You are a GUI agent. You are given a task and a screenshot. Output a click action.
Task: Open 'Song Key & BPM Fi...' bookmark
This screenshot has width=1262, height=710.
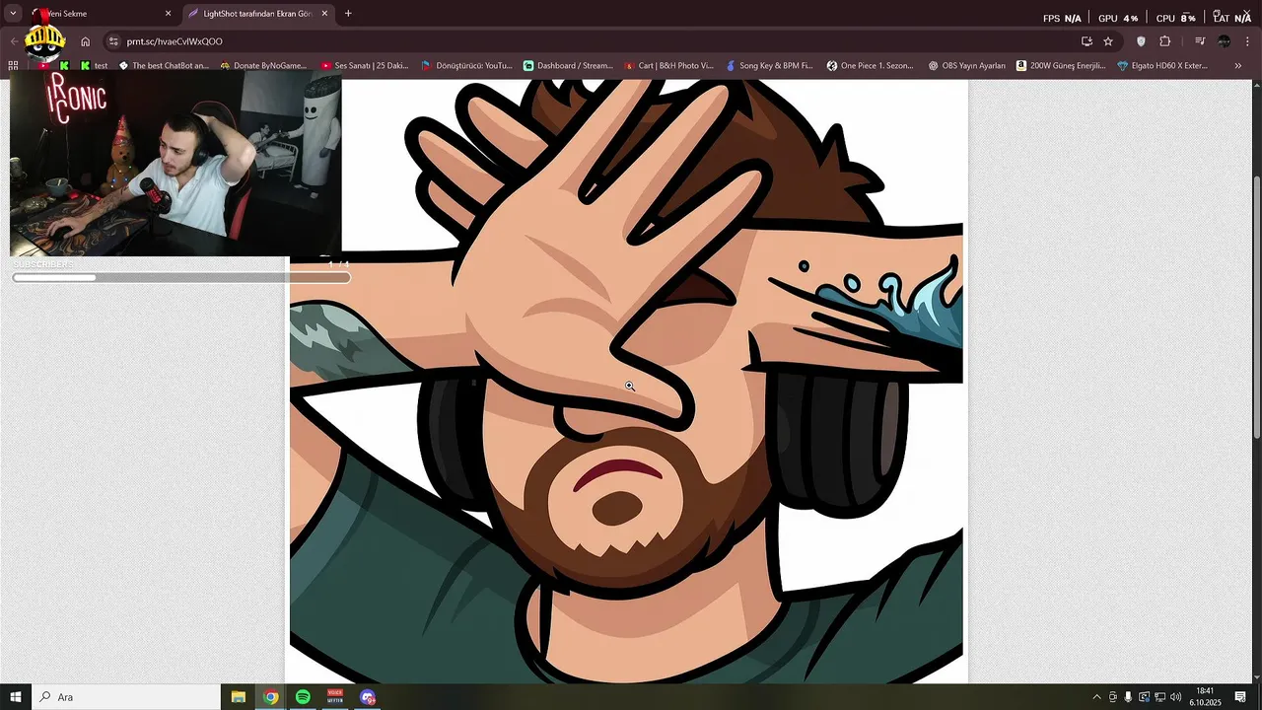(770, 66)
